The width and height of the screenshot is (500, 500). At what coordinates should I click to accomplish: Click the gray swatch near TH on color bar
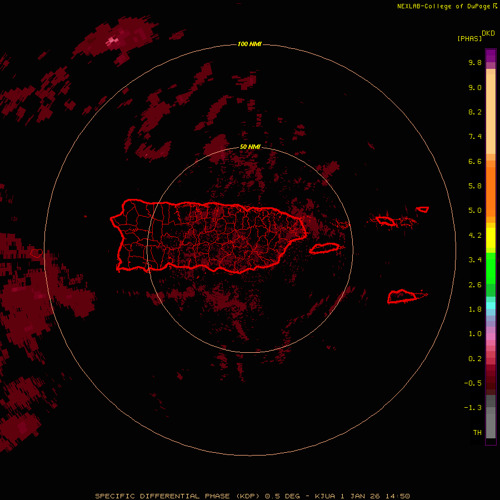[491, 426]
